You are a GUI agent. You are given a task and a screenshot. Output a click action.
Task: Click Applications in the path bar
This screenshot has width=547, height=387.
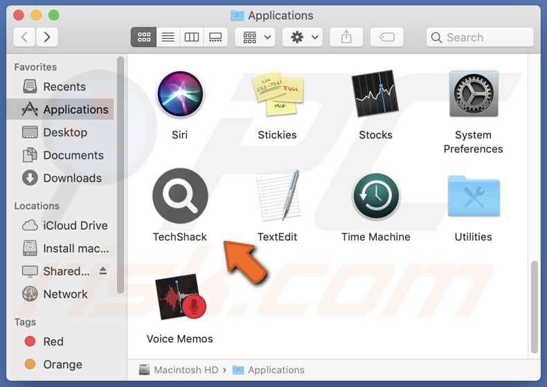pos(269,370)
